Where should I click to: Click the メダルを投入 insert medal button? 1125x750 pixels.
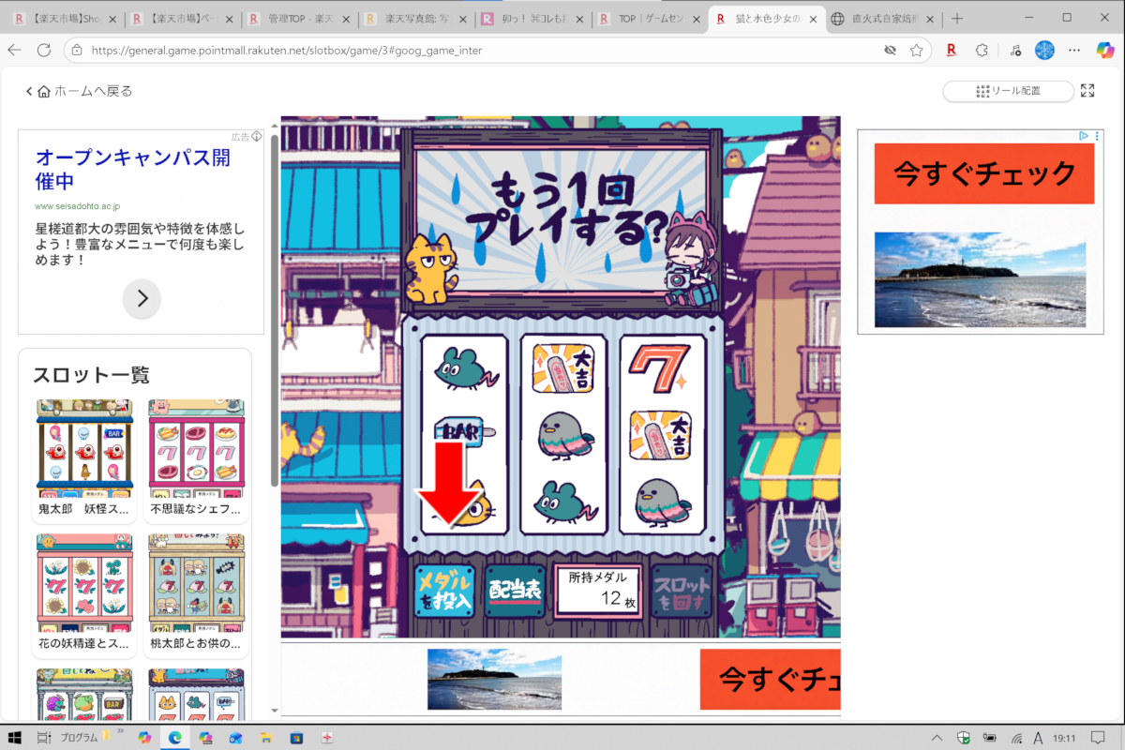(x=444, y=591)
